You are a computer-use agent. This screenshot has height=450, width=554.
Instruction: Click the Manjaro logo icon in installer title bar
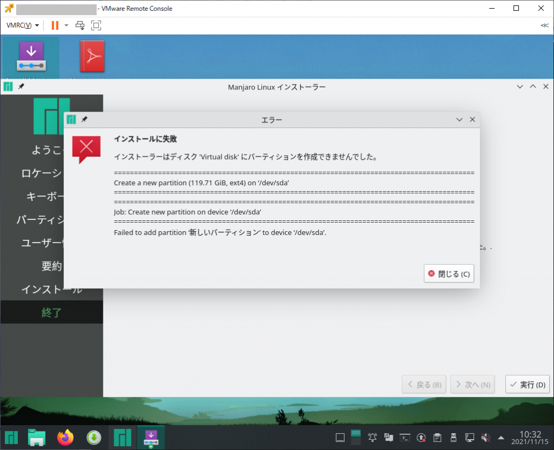point(8,86)
